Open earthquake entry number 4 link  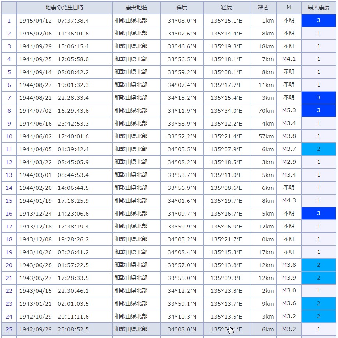[x=9, y=59]
